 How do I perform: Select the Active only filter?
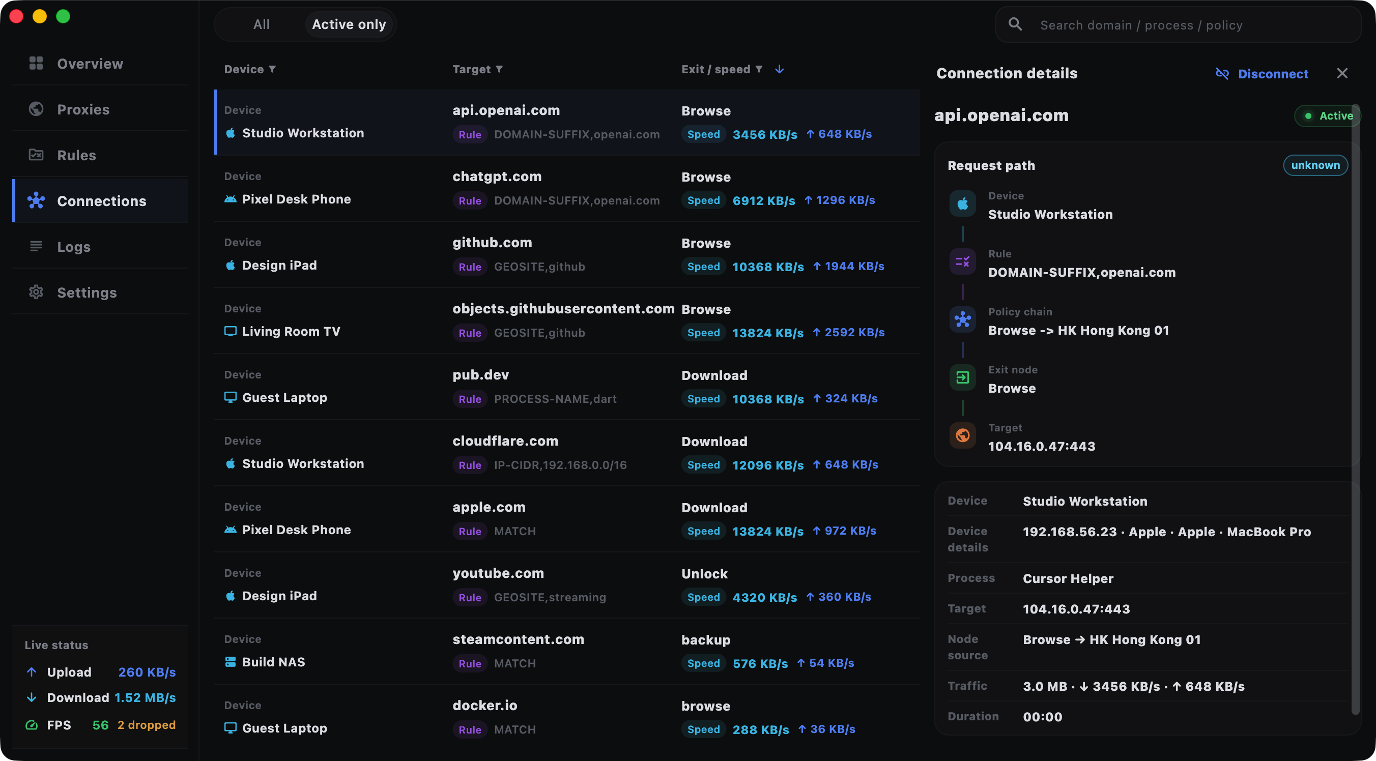[x=349, y=24]
